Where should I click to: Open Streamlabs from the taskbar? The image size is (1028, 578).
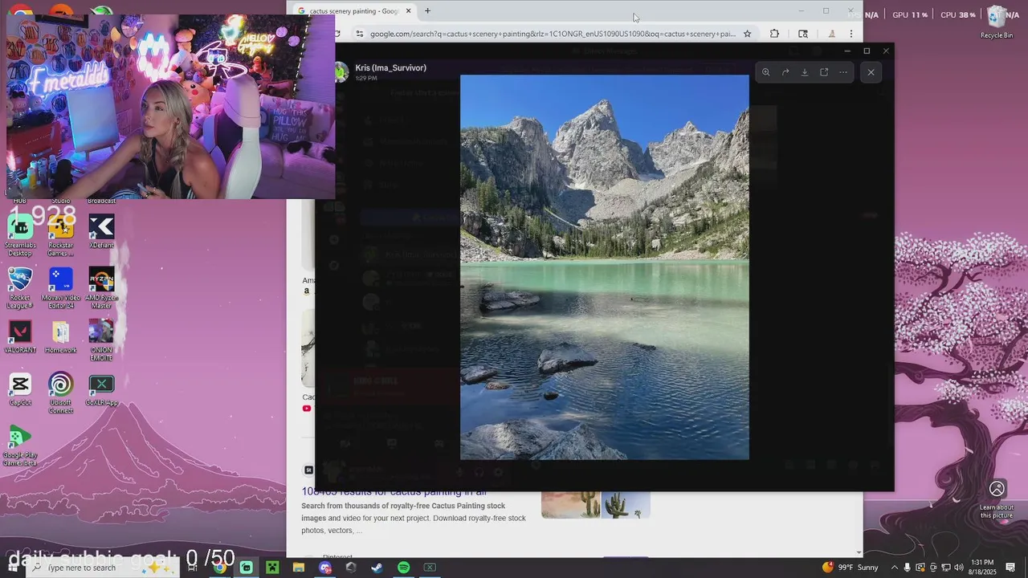pos(246,568)
